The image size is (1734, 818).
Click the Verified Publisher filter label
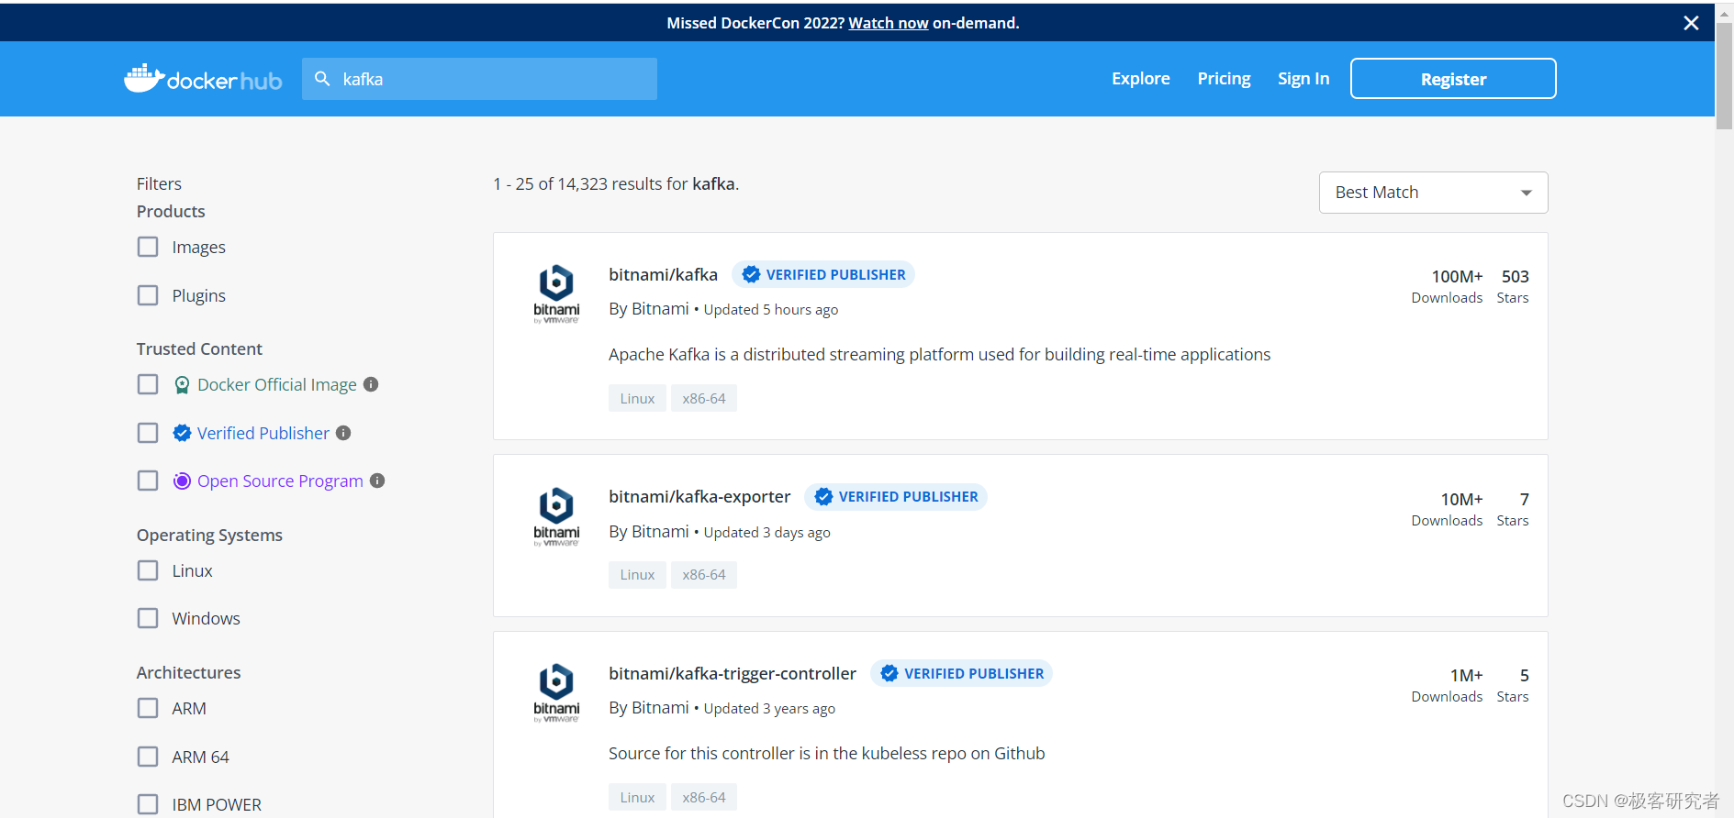[x=263, y=433]
